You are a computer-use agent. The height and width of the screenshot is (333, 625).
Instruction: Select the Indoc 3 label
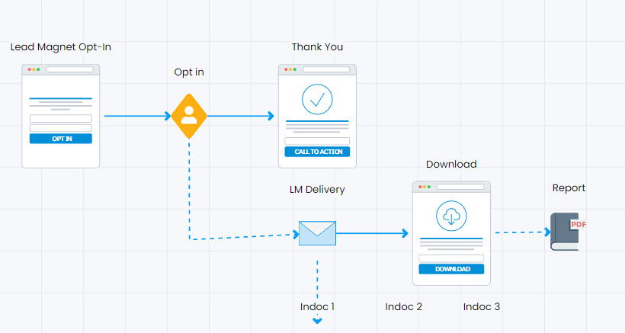(x=482, y=306)
